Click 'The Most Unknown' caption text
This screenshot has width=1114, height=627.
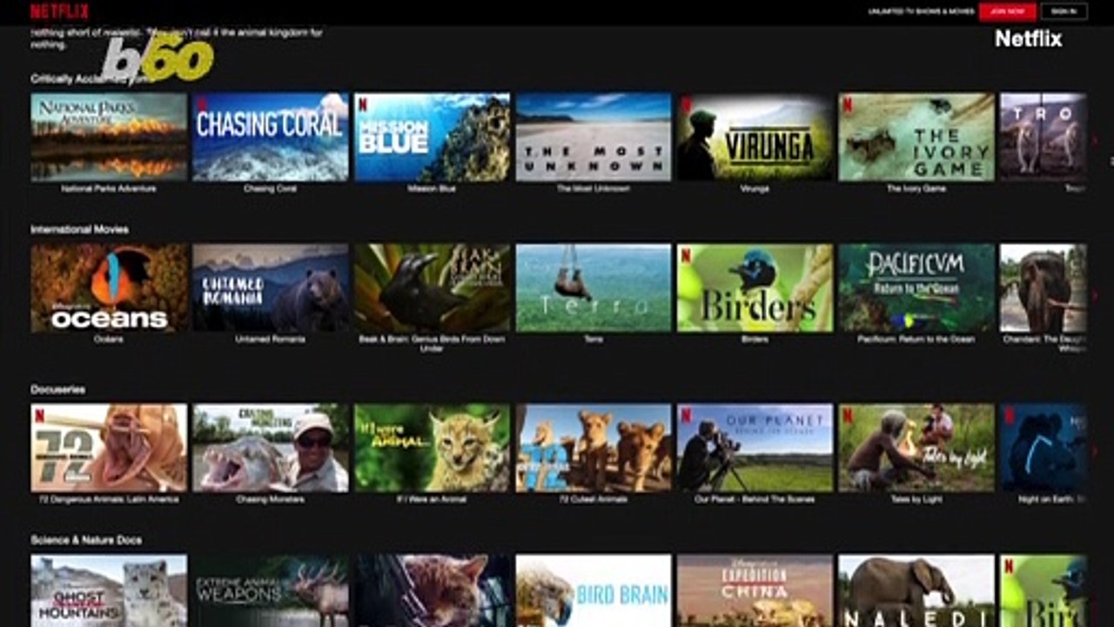coord(594,188)
